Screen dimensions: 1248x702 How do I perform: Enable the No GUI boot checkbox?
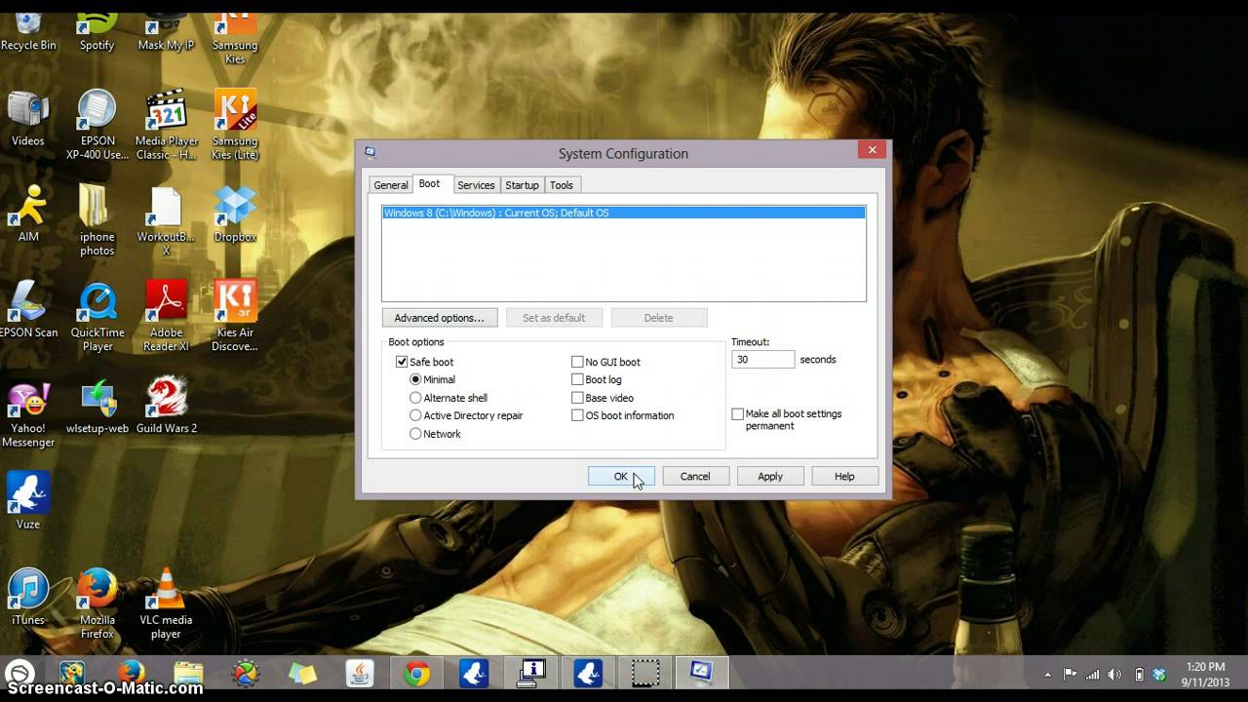577,362
